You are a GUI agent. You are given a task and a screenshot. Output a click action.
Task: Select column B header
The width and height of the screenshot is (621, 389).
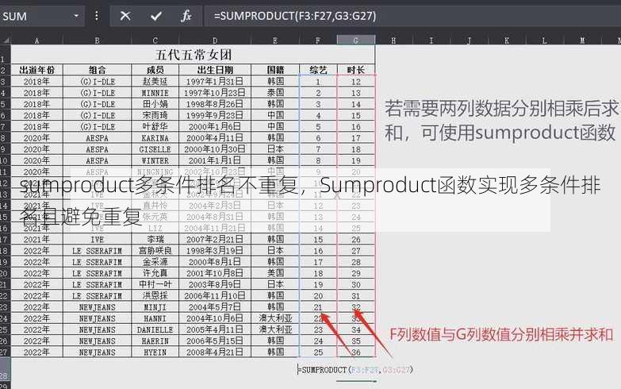click(x=97, y=40)
